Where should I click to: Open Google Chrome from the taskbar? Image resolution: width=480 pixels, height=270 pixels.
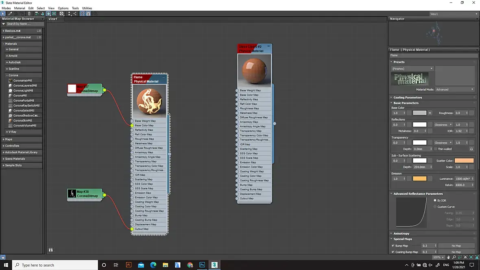coord(190,265)
